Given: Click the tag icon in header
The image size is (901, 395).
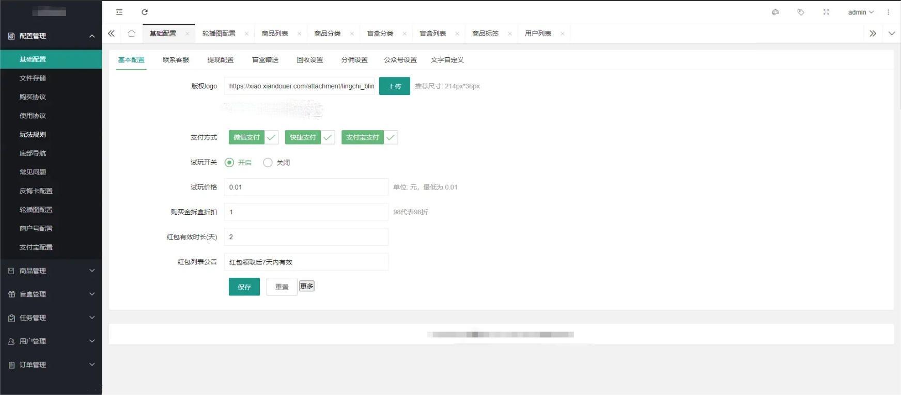Looking at the screenshot, I should click(801, 12).
